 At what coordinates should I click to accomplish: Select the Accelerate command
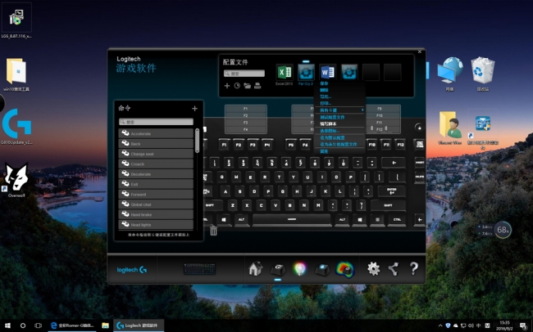tap(156, 133)
